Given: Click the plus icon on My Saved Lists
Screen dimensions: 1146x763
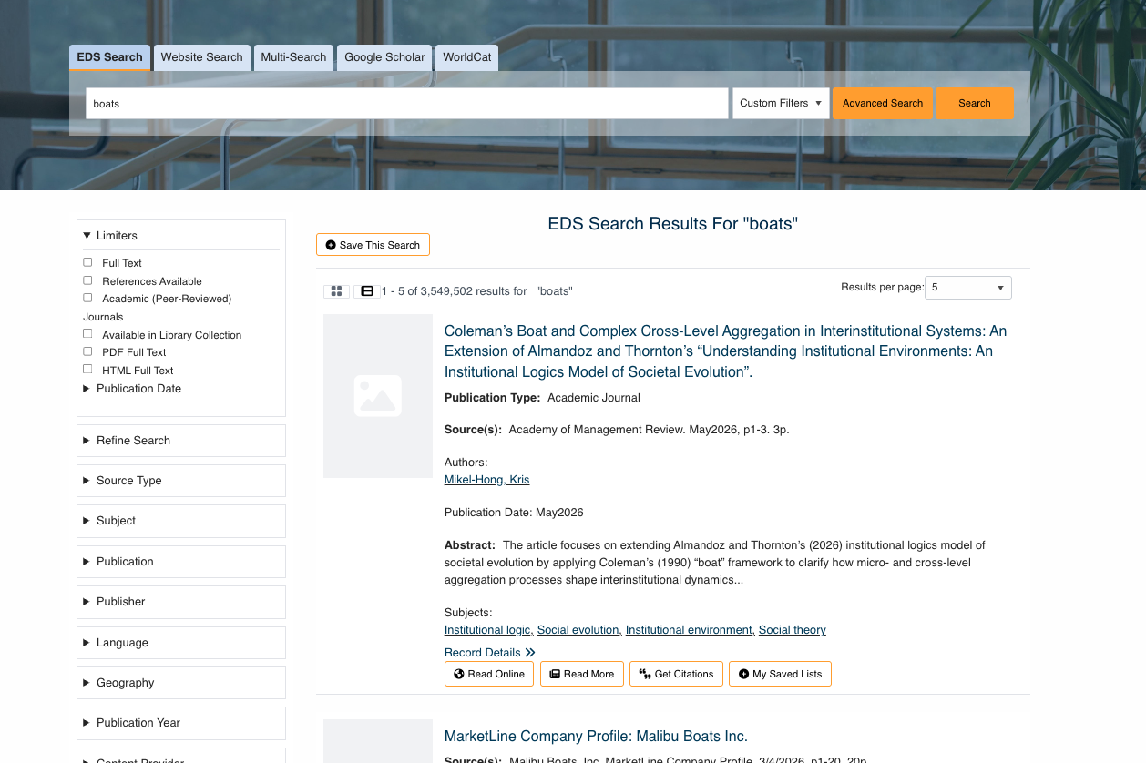Looking at the screenshot, I should click(x=743, y=674).
